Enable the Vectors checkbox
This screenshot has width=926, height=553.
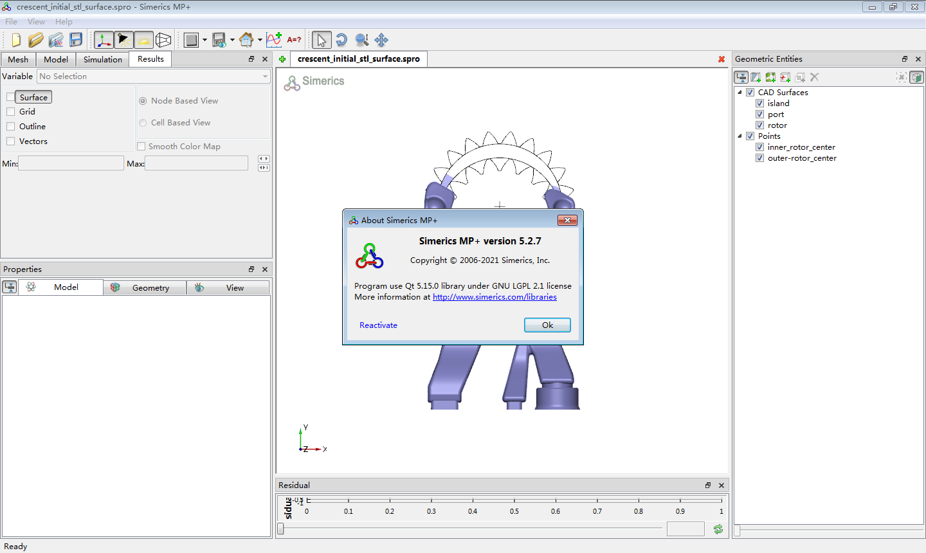[x=10, y=141]
